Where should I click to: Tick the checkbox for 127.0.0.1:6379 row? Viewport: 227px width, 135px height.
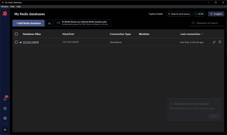tap(16, 42)
